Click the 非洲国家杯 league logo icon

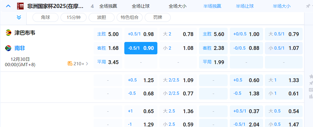pos(20,6)
